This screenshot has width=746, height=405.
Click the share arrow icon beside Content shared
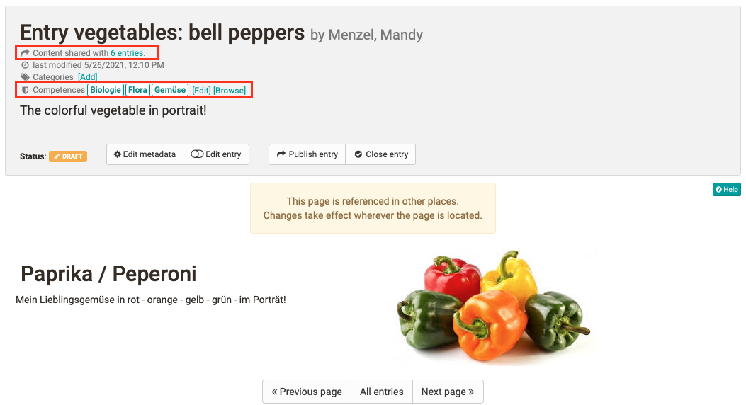[x=26, y=53]
